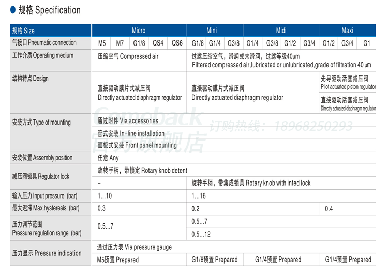The width and height of the screenshot is (388, 273).
Task: Click G1/4 under the Mini header
Action: (215, 43)
